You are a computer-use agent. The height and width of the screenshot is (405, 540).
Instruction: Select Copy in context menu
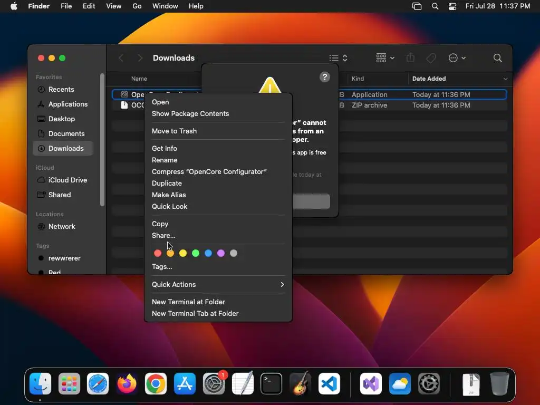[x=218, y=224]
